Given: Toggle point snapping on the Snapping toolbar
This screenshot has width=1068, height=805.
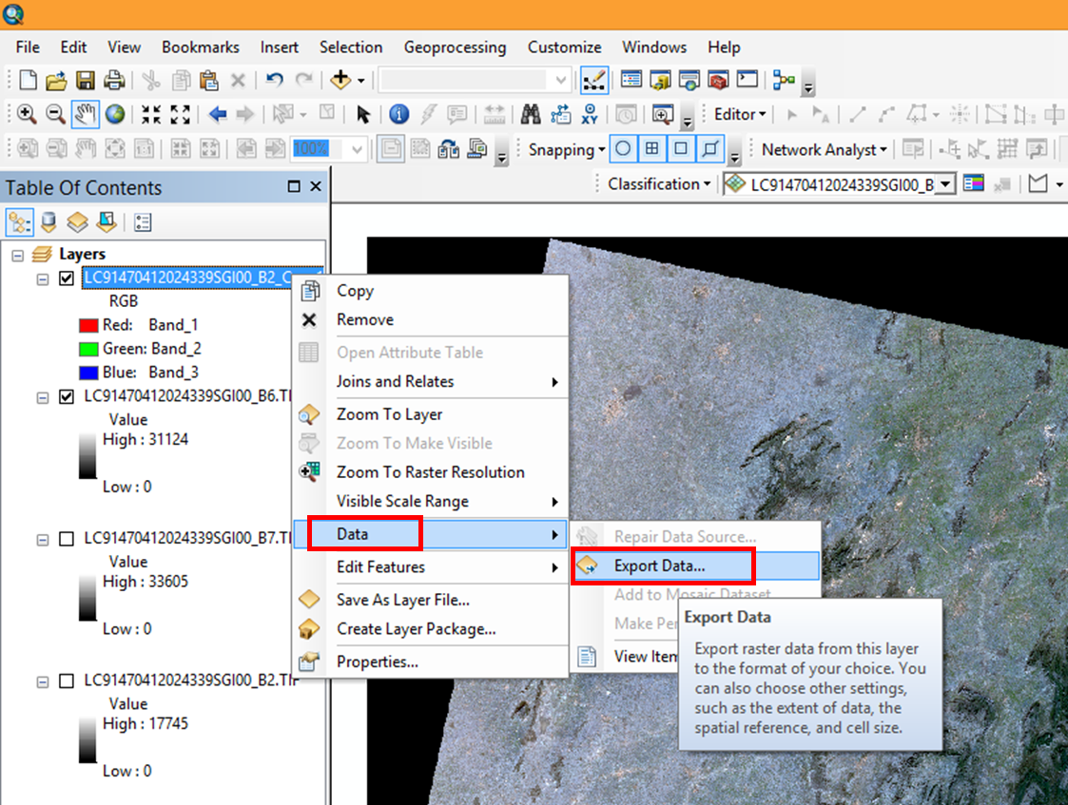Looking at the screenshot, I should tap(625, 149).
